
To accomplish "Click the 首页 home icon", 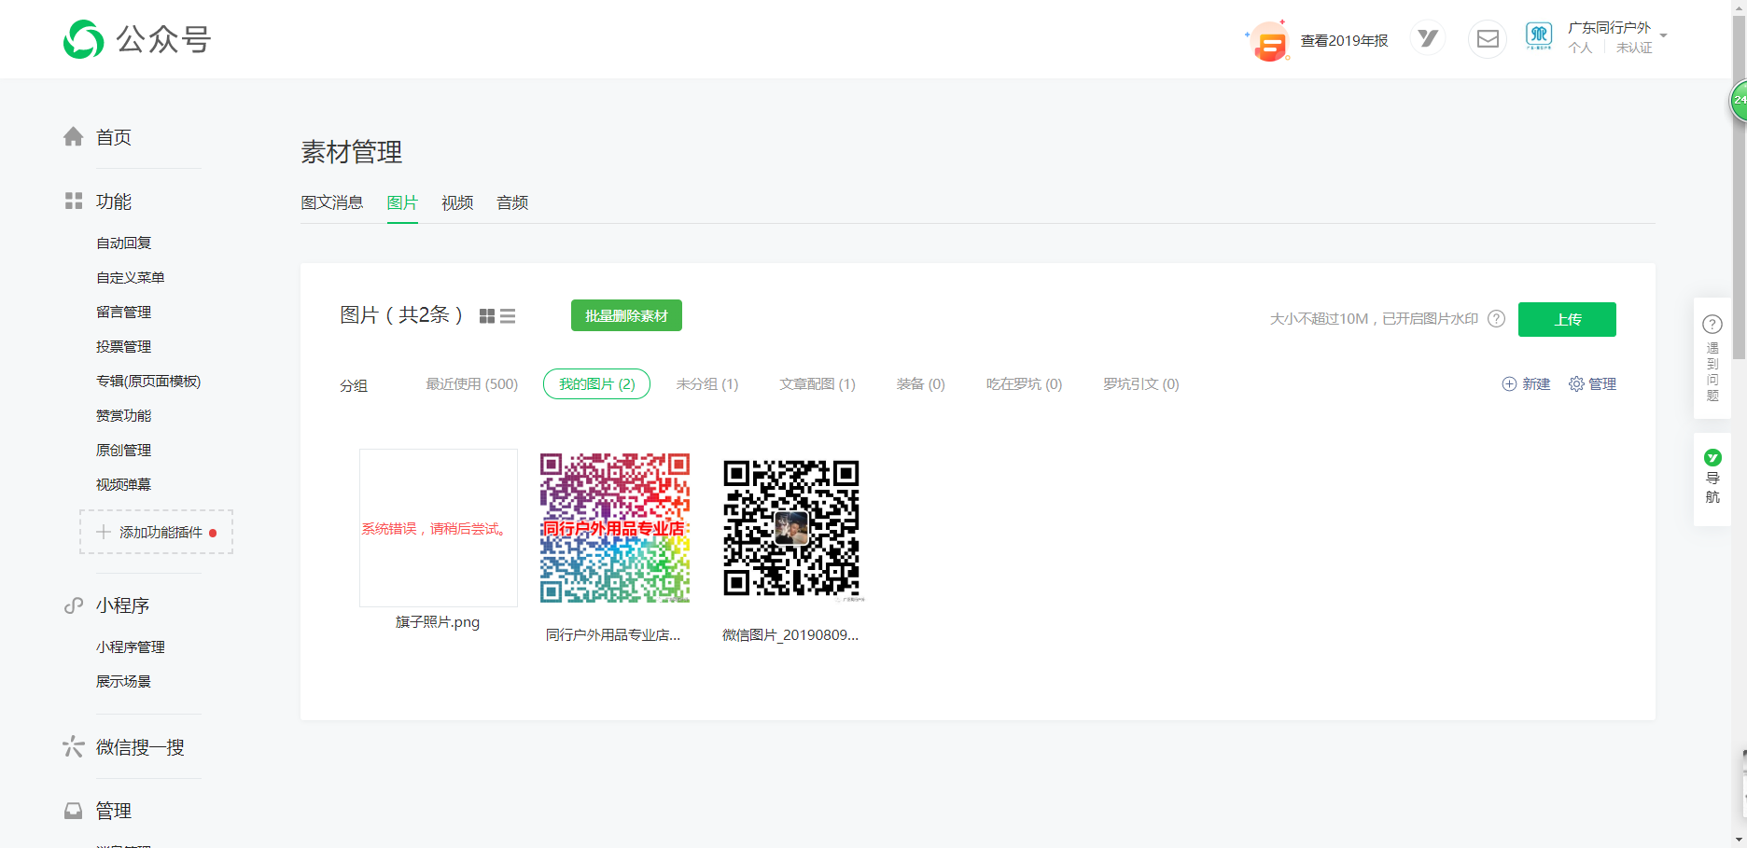I will [74, 137].
